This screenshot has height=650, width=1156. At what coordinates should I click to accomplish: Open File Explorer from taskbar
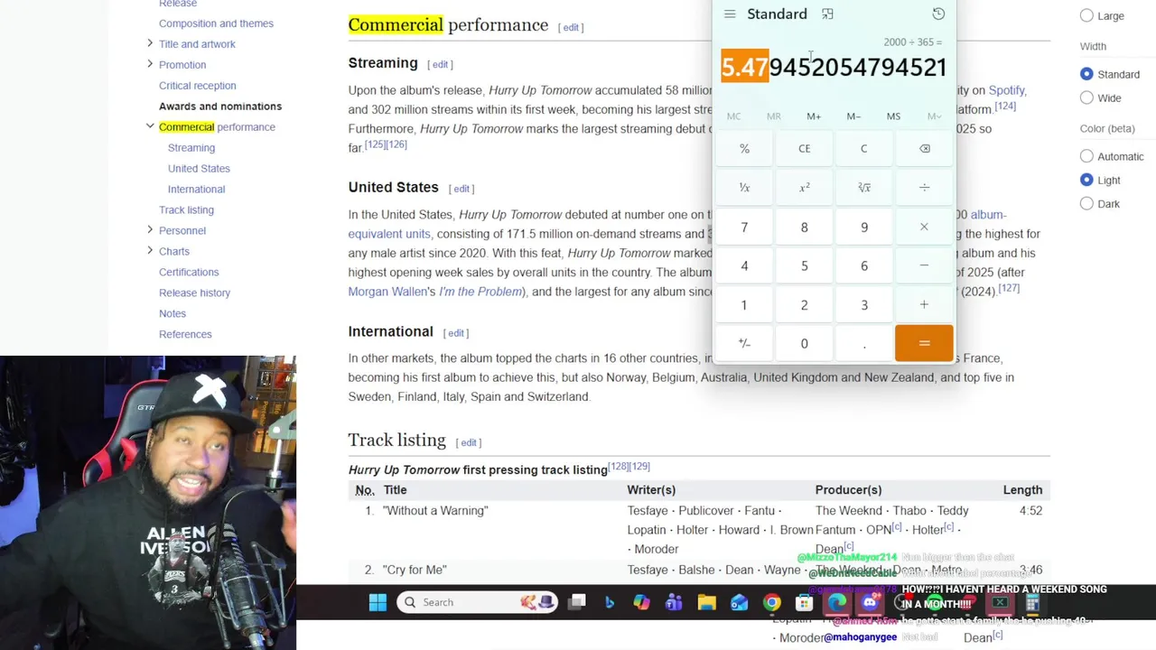[706, 602]
